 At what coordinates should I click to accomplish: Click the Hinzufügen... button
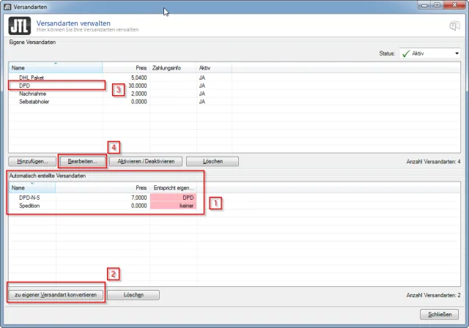32,161
